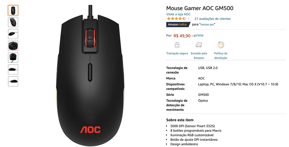289x147 pixels.
Task: Select the sixth side-view thumbnail
Action: click(x=13, y=69)
